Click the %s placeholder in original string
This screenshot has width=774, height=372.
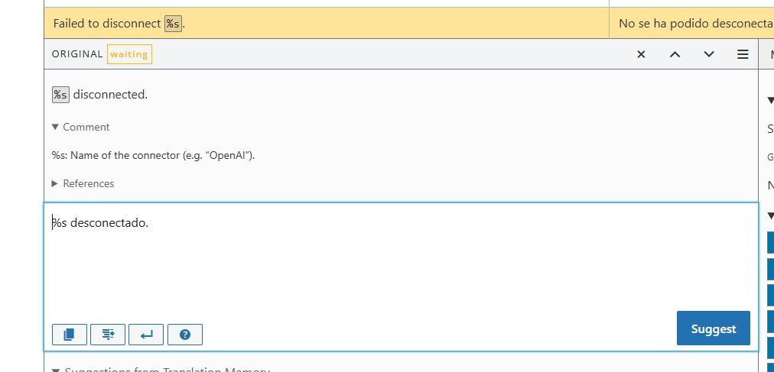coord(60,95)
